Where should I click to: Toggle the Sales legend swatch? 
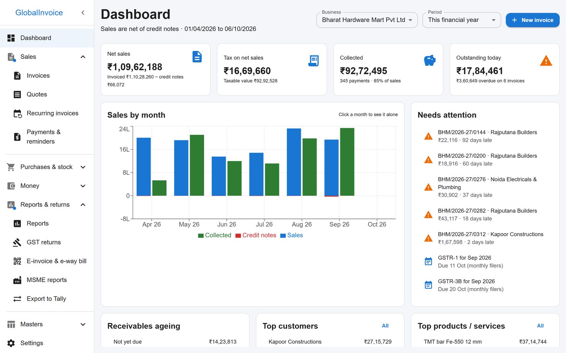pos(283,235)
